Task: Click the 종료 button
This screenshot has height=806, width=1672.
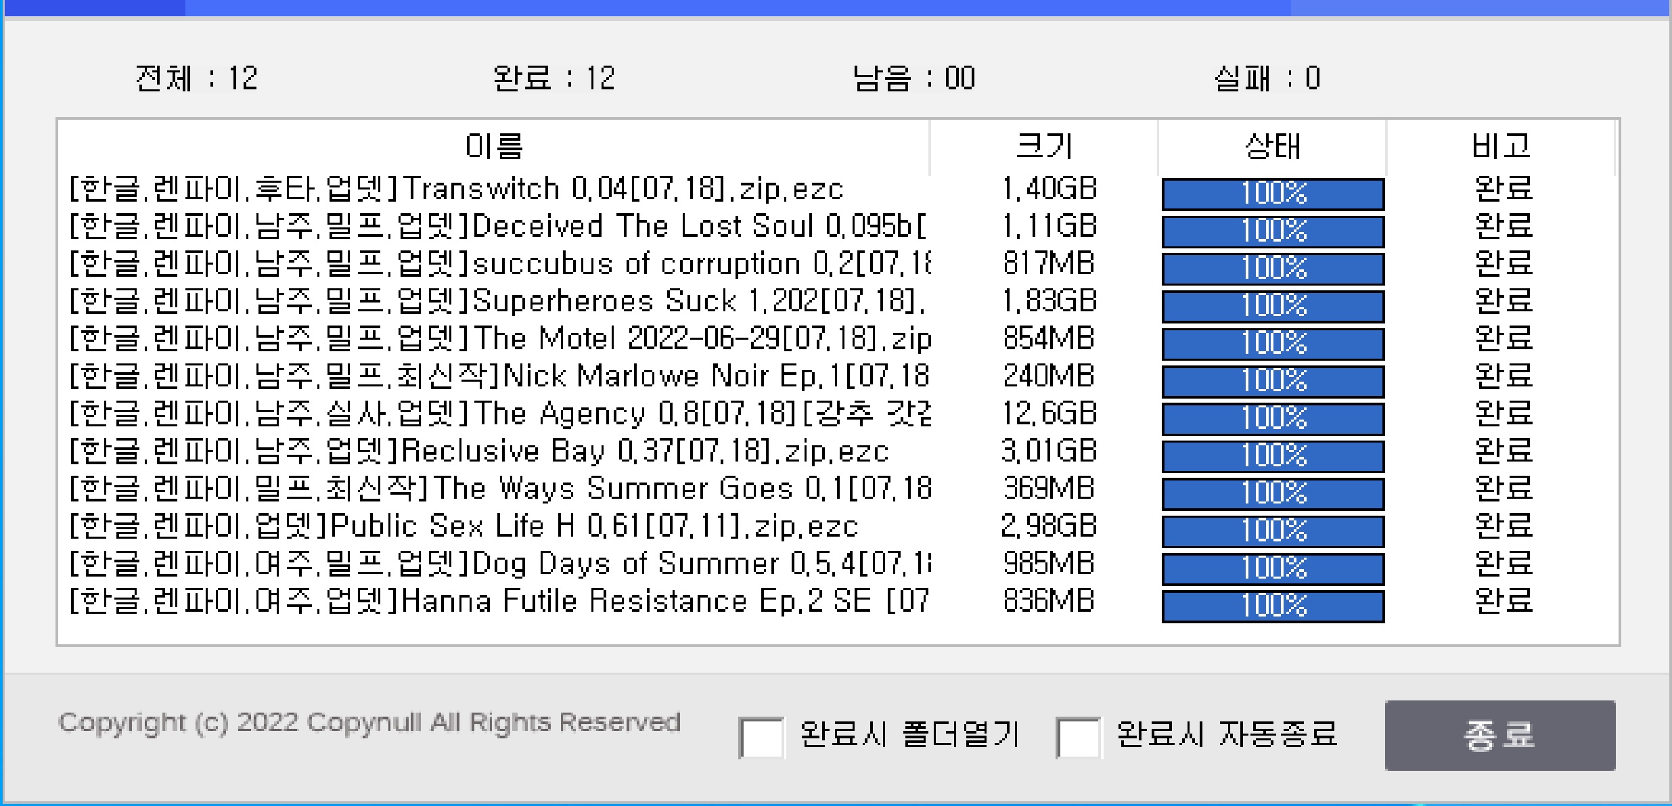Action: [x=1499, y=735]
